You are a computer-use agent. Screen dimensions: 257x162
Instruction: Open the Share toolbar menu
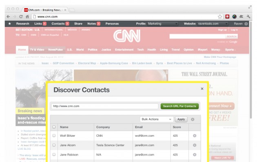point(78,24)
